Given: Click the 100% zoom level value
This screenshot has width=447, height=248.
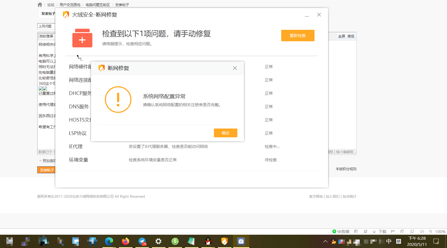Looking at the screenshot, I should (440, 232).
